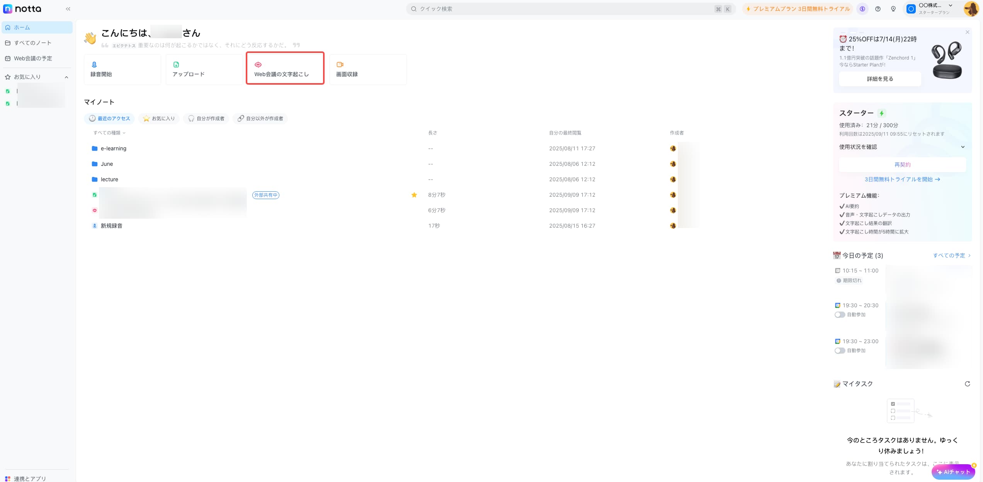This screenshot has width=983, height=482.
Task: Click the help question mark icon
Action: click(878, 9)
